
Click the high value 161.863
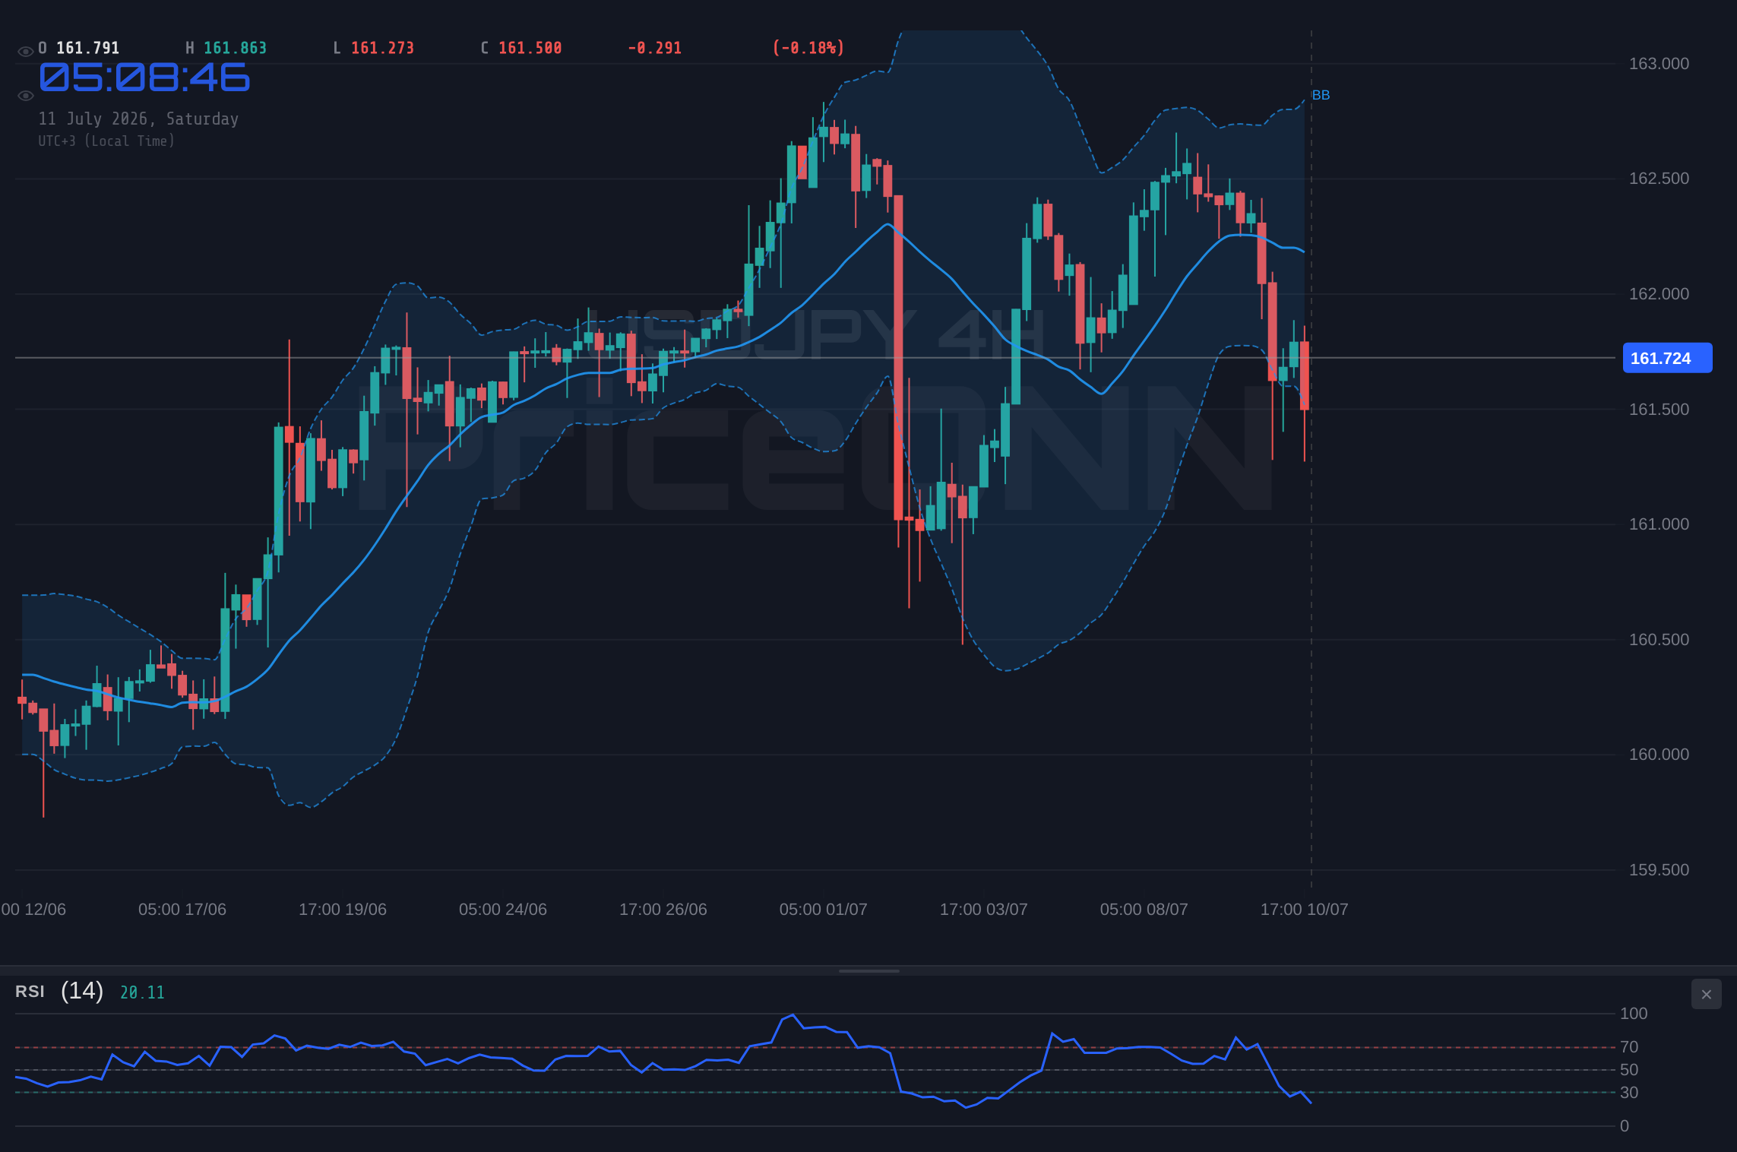click(x=235, y=48)
